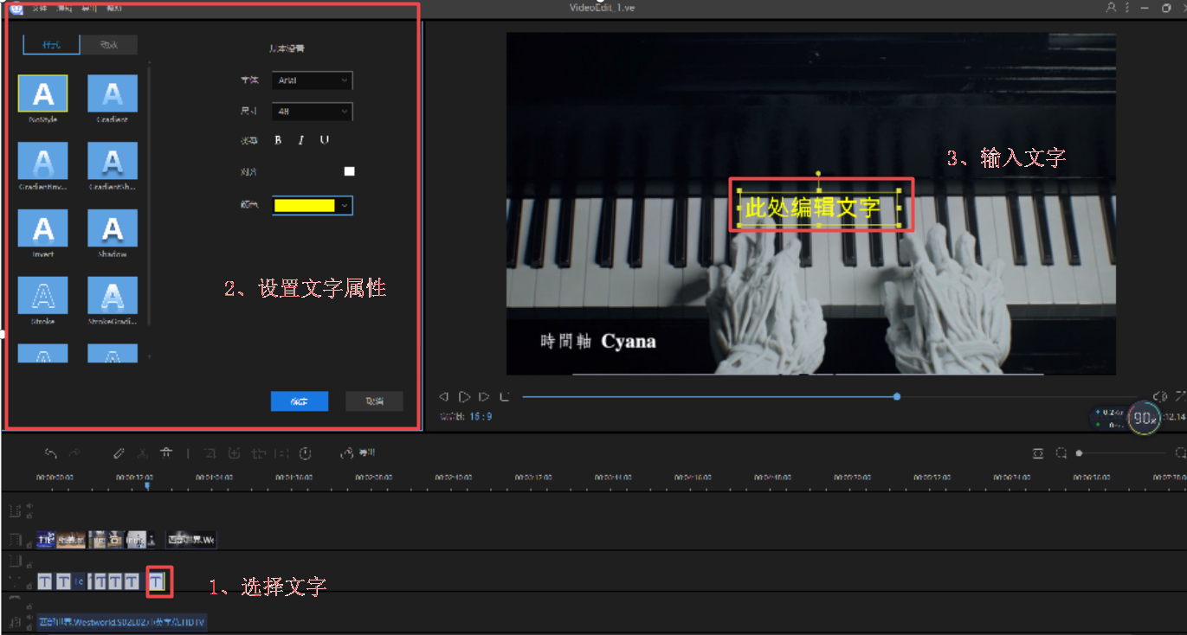Select the GradientInv... text style
Screen dimensions: 1187x635
pos(42,161)
